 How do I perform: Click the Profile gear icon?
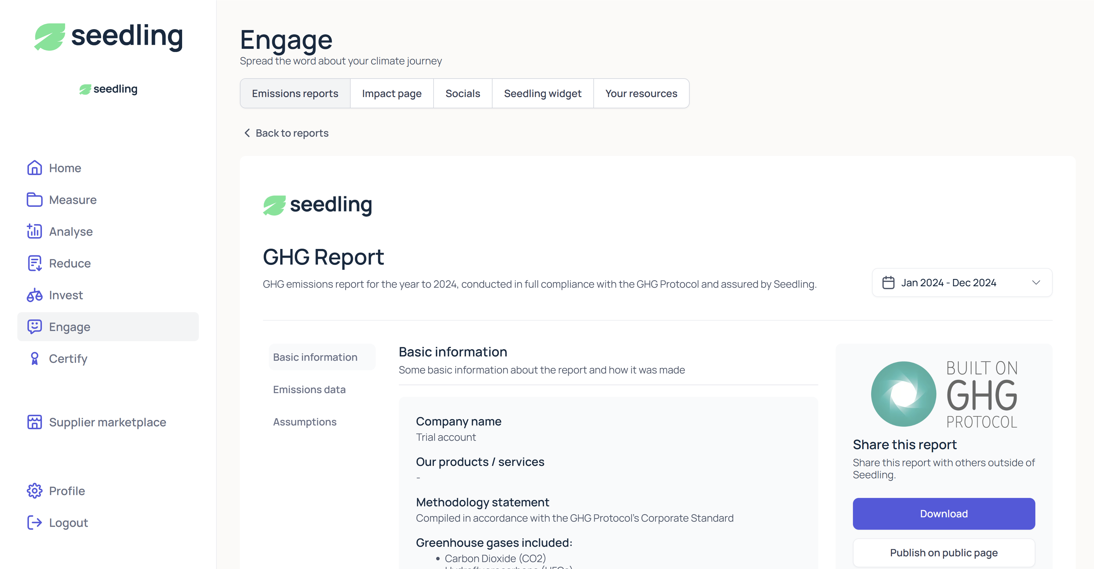(34, 491)
